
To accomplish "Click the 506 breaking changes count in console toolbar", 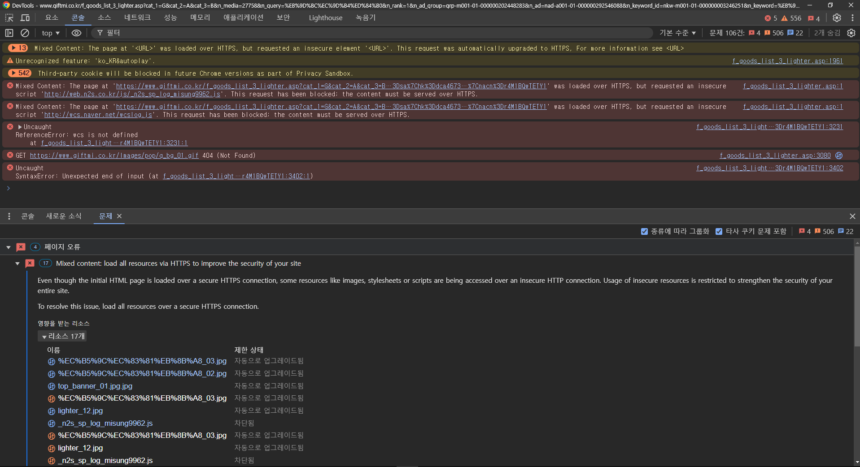I will pyautogui.click(x=774, y=33).
